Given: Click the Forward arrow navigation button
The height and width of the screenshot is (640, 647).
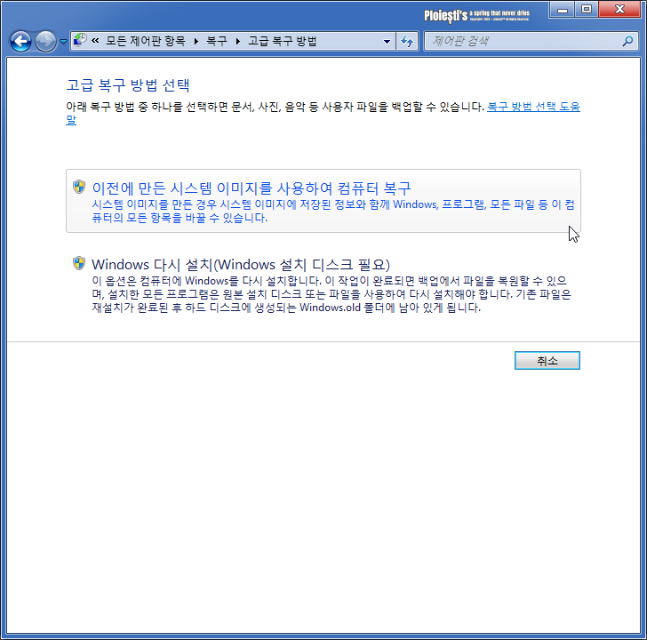Looking at the screenshot, I should point(45,41).
